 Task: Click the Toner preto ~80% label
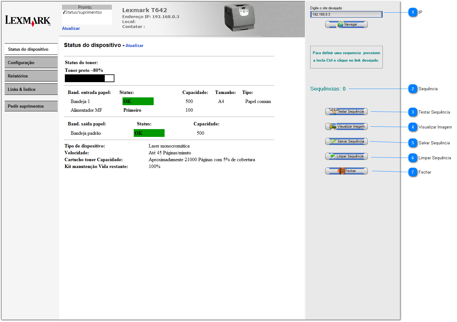(84, 70)
